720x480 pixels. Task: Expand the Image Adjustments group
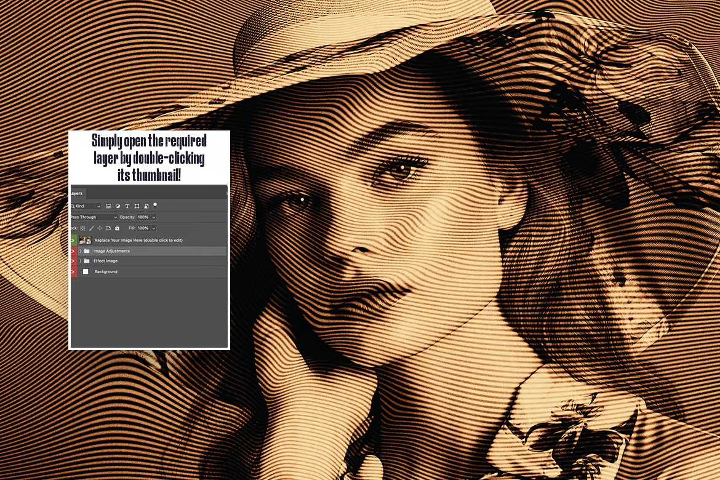(x=80, y=251)
